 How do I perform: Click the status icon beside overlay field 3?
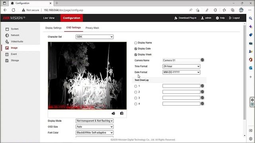click(x=202, y=98)
